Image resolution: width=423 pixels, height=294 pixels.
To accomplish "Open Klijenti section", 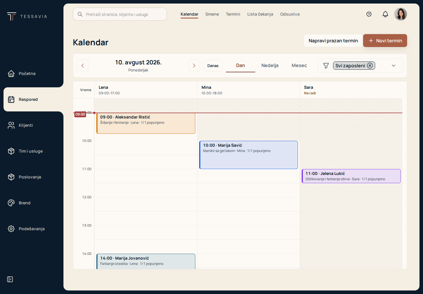I will (x=32, y=125).
